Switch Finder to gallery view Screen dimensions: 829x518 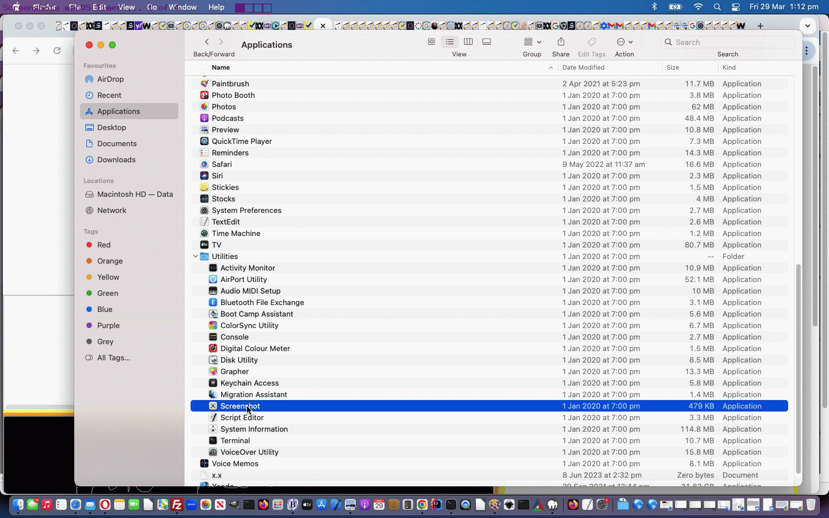pyautogui.click(x=486, y=42)
